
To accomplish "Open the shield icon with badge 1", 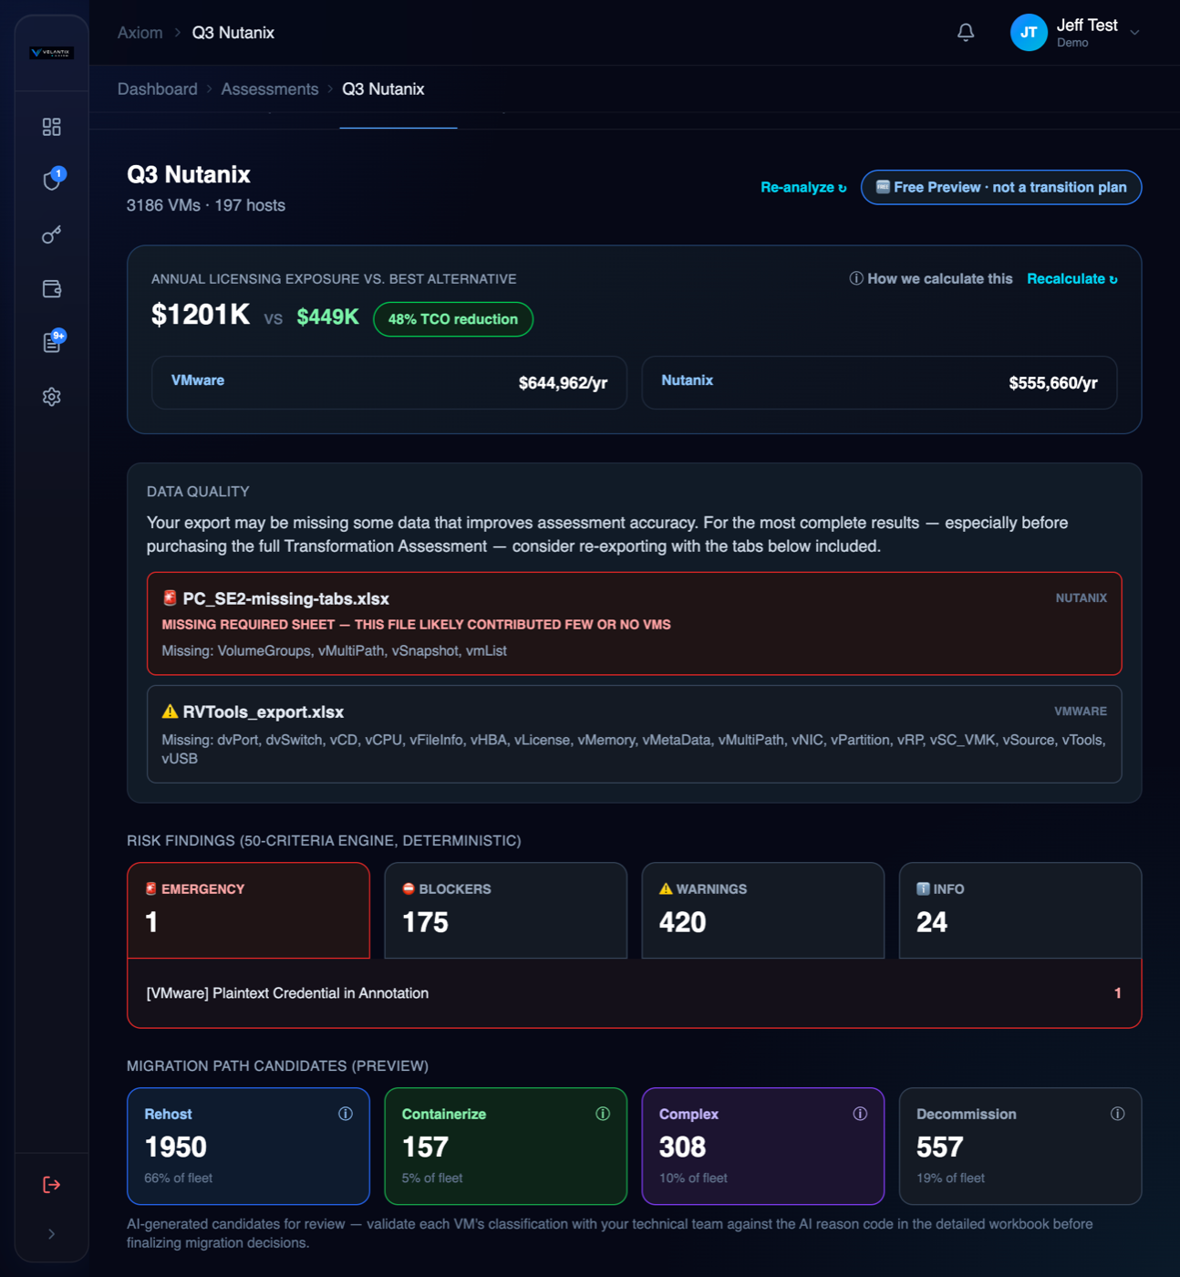I will [x=52, y=180].
